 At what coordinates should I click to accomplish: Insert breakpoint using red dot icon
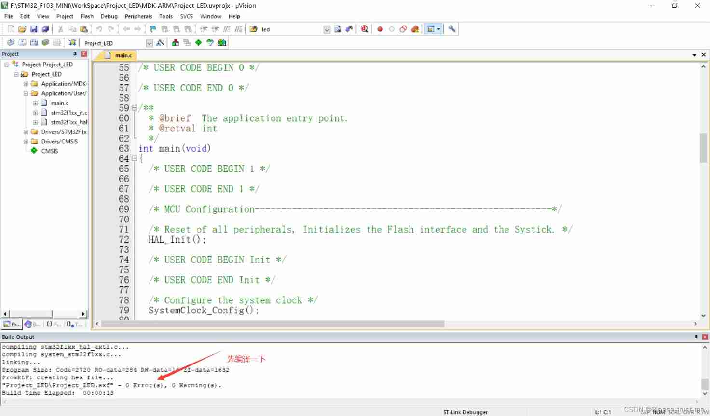coord(380,29)
